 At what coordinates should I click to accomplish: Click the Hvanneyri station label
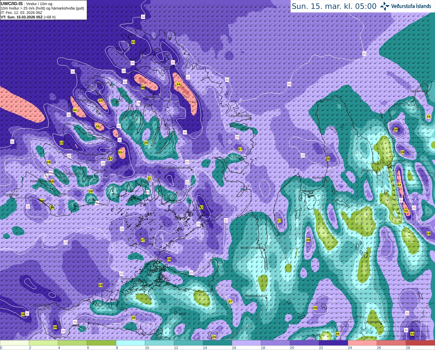pos(373,322)
